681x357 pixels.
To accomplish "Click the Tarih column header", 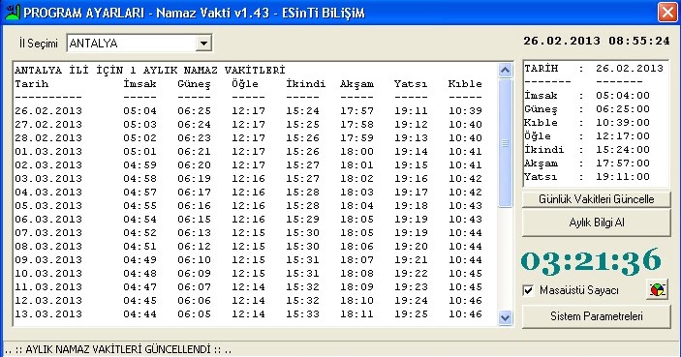I will (31, 84).
